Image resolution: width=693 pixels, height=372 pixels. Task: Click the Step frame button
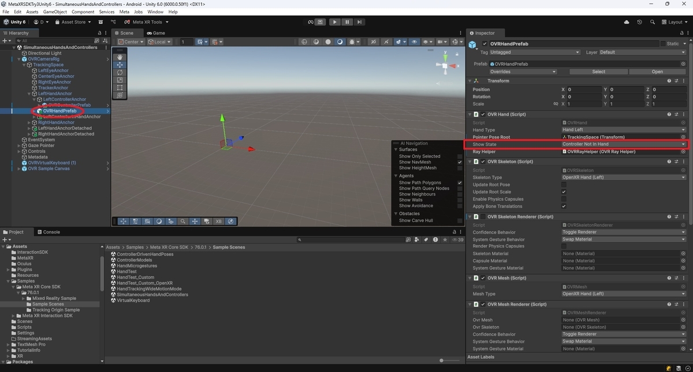click(359, 22)
